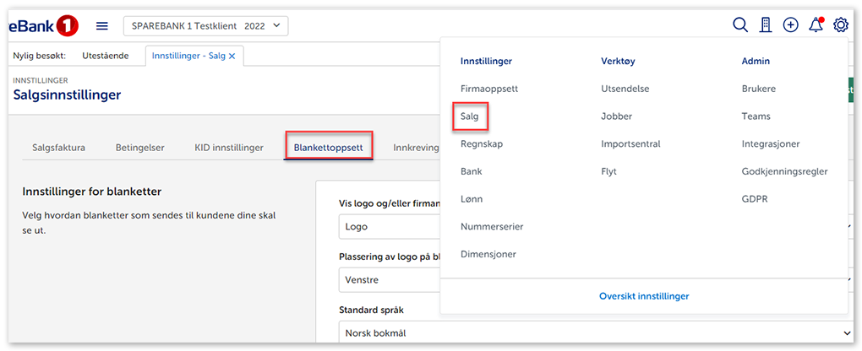This screenshot has height=351, width=862.
Task: Click the company building icon
Action: [x=766, y=25]
